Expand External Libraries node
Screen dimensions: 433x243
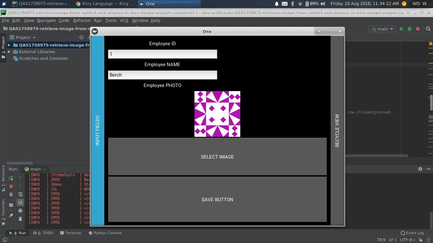9,52
